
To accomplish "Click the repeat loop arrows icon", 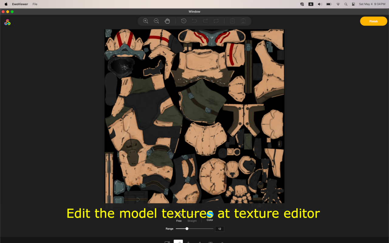I will point(216,21).
